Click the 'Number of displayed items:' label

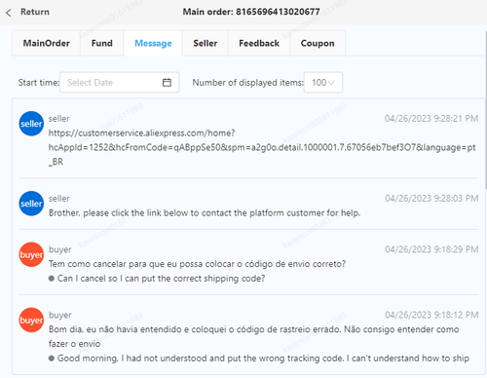coord(247,83)
